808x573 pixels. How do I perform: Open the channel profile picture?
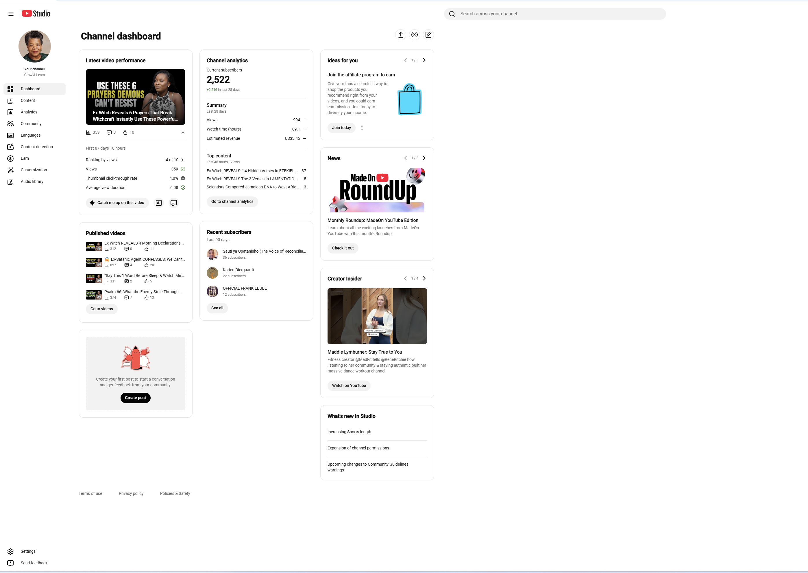coord(34,46)
